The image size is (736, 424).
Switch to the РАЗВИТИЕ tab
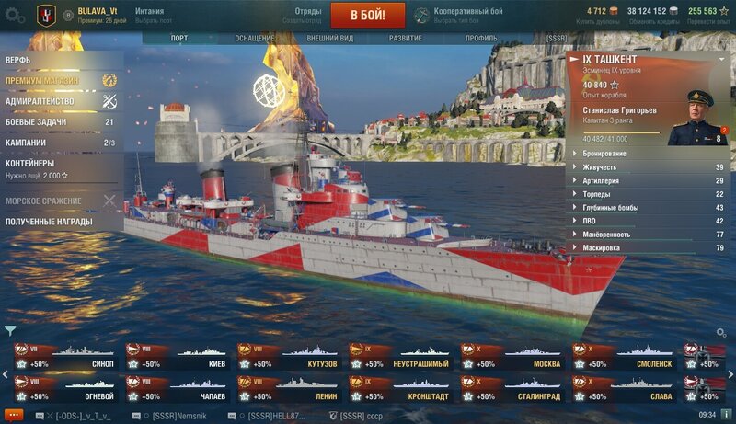pyautogui.click(x=405, y=38)
